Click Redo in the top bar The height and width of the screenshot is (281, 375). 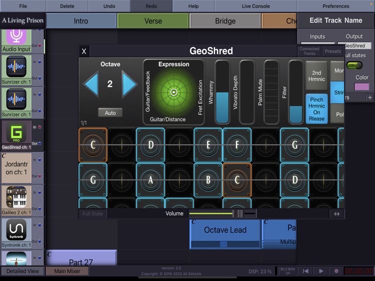click(x=151, y=6)
